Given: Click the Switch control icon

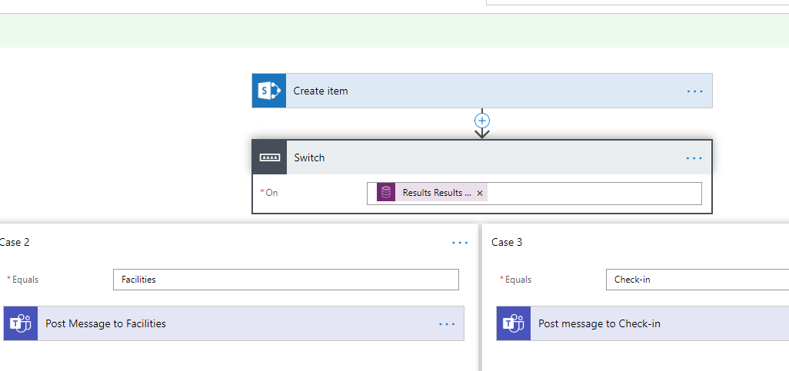Looking at the screenshot, I should click(x=270, y=157).
